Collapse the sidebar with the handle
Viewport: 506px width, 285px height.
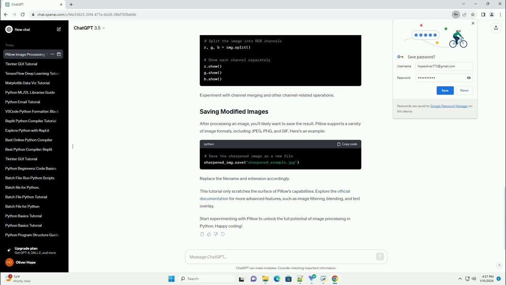click(72, 146)
